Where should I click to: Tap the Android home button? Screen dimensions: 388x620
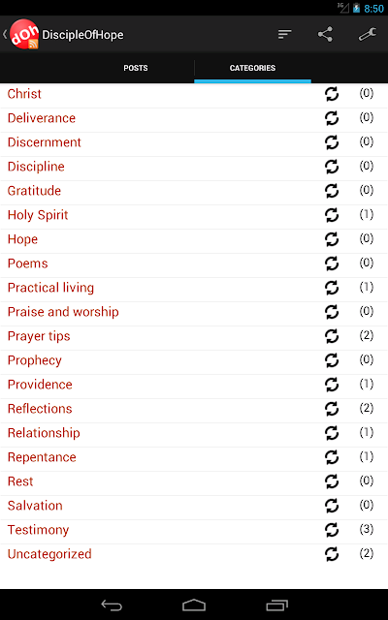[194, 604]
